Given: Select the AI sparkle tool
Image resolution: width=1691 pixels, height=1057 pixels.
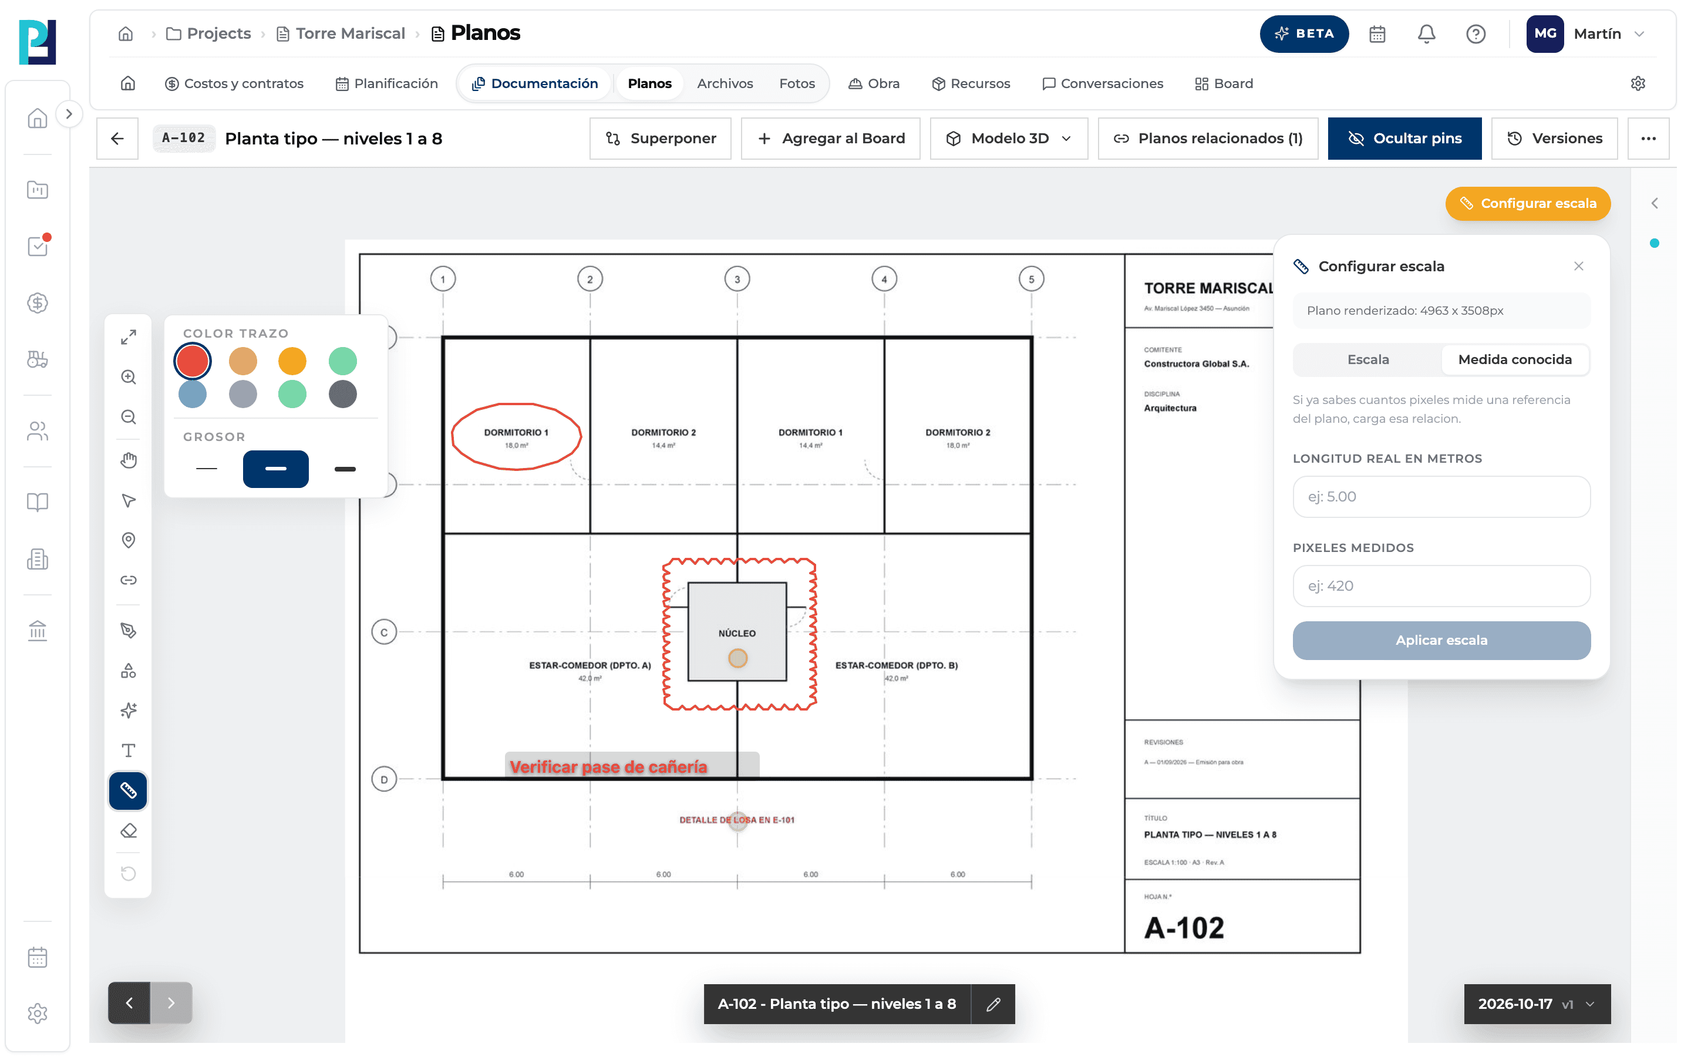Looking at the screenshot, I should (128, 711).
